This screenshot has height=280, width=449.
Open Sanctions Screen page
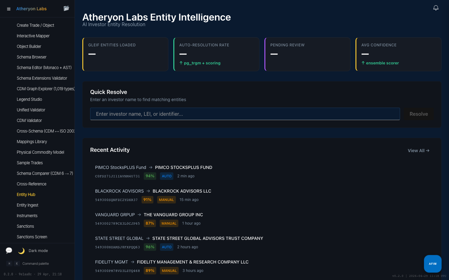tap(32, 237)
